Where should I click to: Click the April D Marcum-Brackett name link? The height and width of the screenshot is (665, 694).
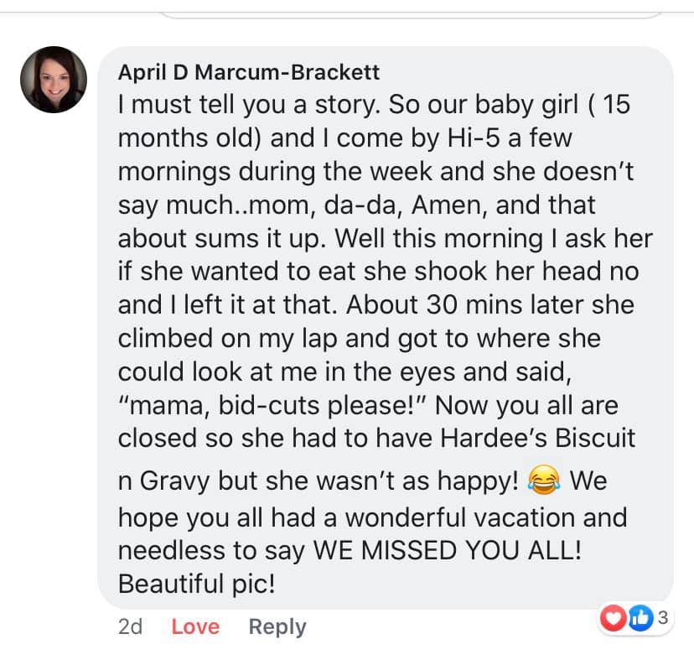click(248, 73)
